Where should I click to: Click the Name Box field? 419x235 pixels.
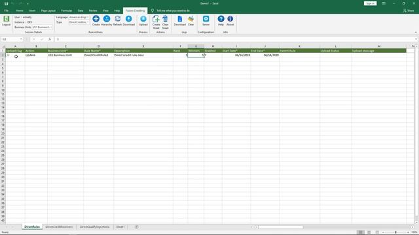click(10, 39)
